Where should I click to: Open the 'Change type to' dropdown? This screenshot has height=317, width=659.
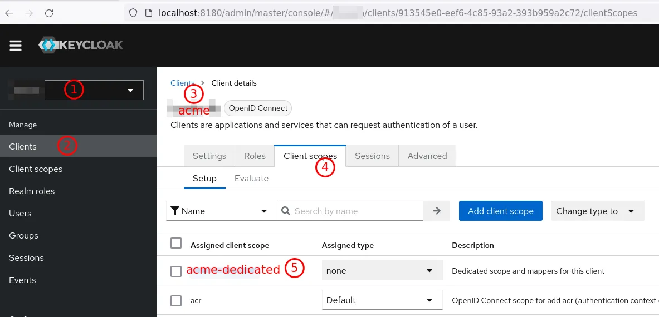(x=597, y=211)
